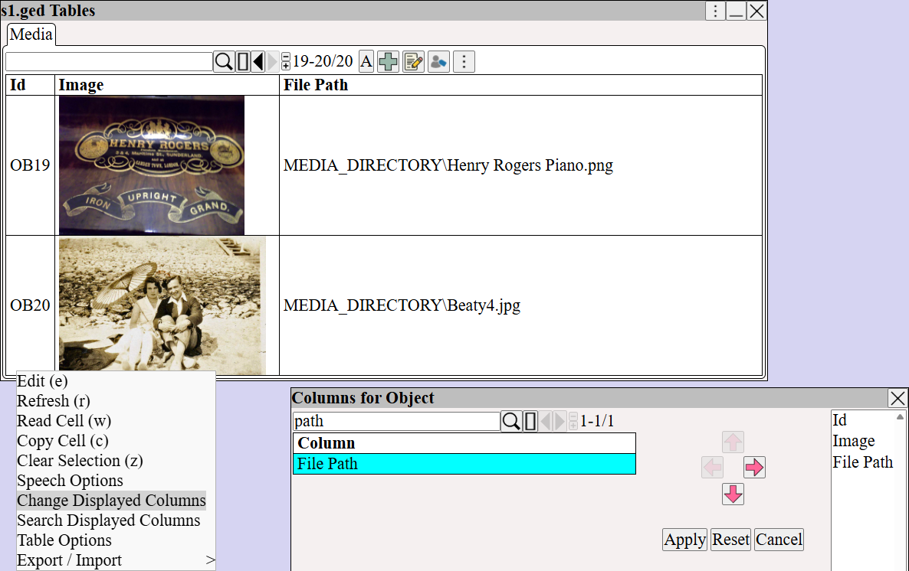
Task: Click the File Path column header in Media table
Action: point(520,84)
